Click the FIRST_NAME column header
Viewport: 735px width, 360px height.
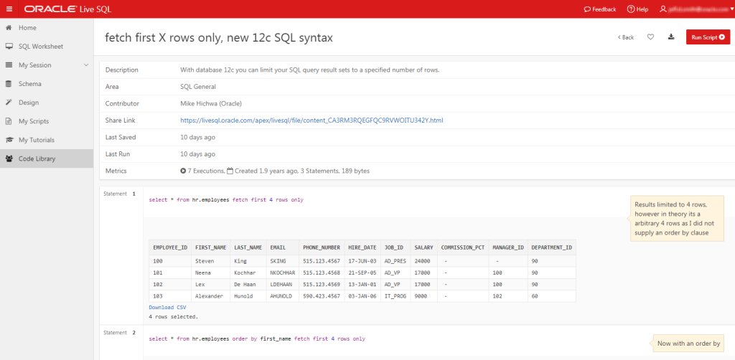[211, 247]
